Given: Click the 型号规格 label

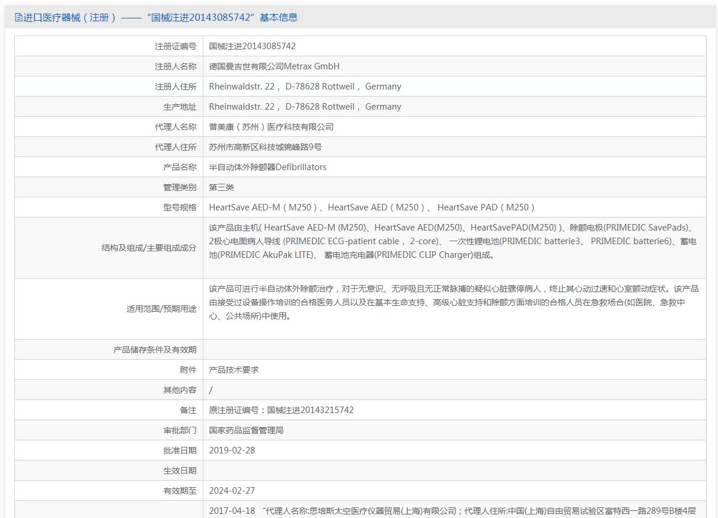Looking at the screenshot, I should 180,207.
